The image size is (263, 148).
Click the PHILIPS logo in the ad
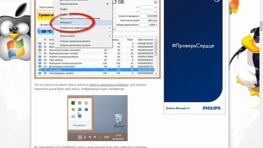coord(212,108)
